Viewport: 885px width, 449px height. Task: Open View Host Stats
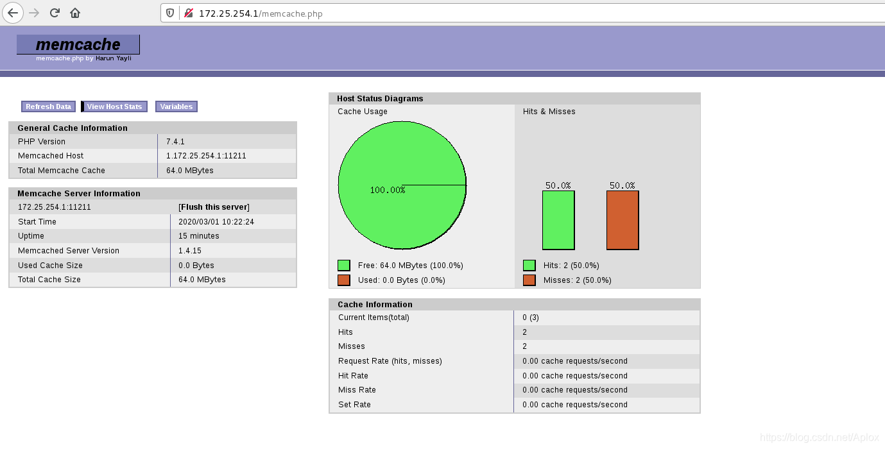coord(114,106)
